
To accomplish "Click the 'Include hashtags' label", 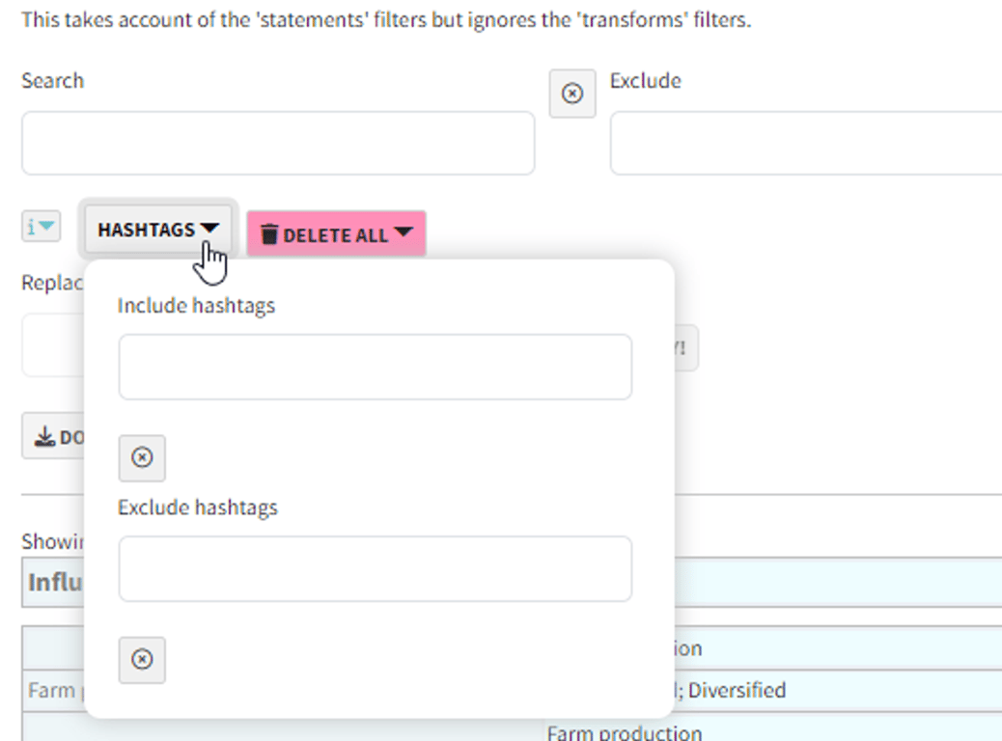I will click(x=196, y=306).
